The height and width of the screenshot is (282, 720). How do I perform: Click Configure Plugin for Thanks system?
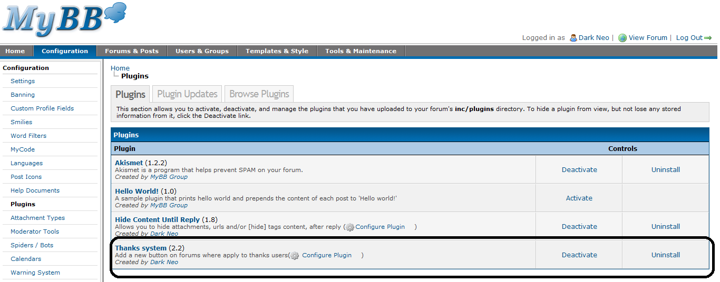point(327,255)
